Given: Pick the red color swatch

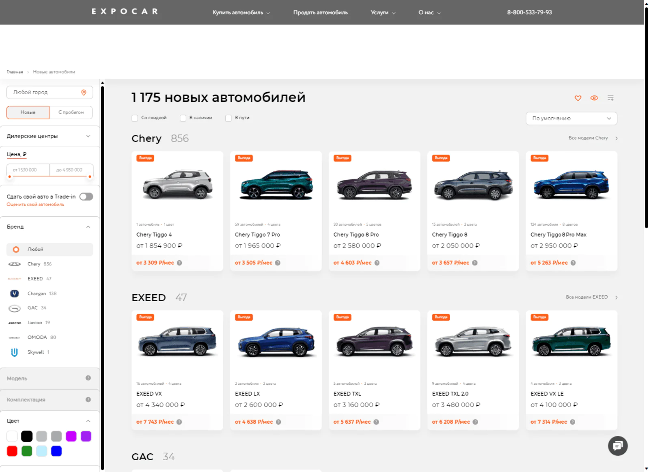Looking at the screenshot, I should (x=12, y=451).
